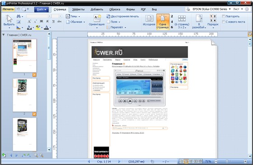Adjust the zoom slider in status bar
The height and width of the screenshot is (165, 253).
pyautogui.click(x=227, y=161)
